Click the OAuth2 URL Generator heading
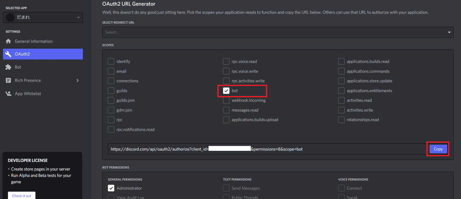Viewport: 461px width, 199px height. pos(129,4)
